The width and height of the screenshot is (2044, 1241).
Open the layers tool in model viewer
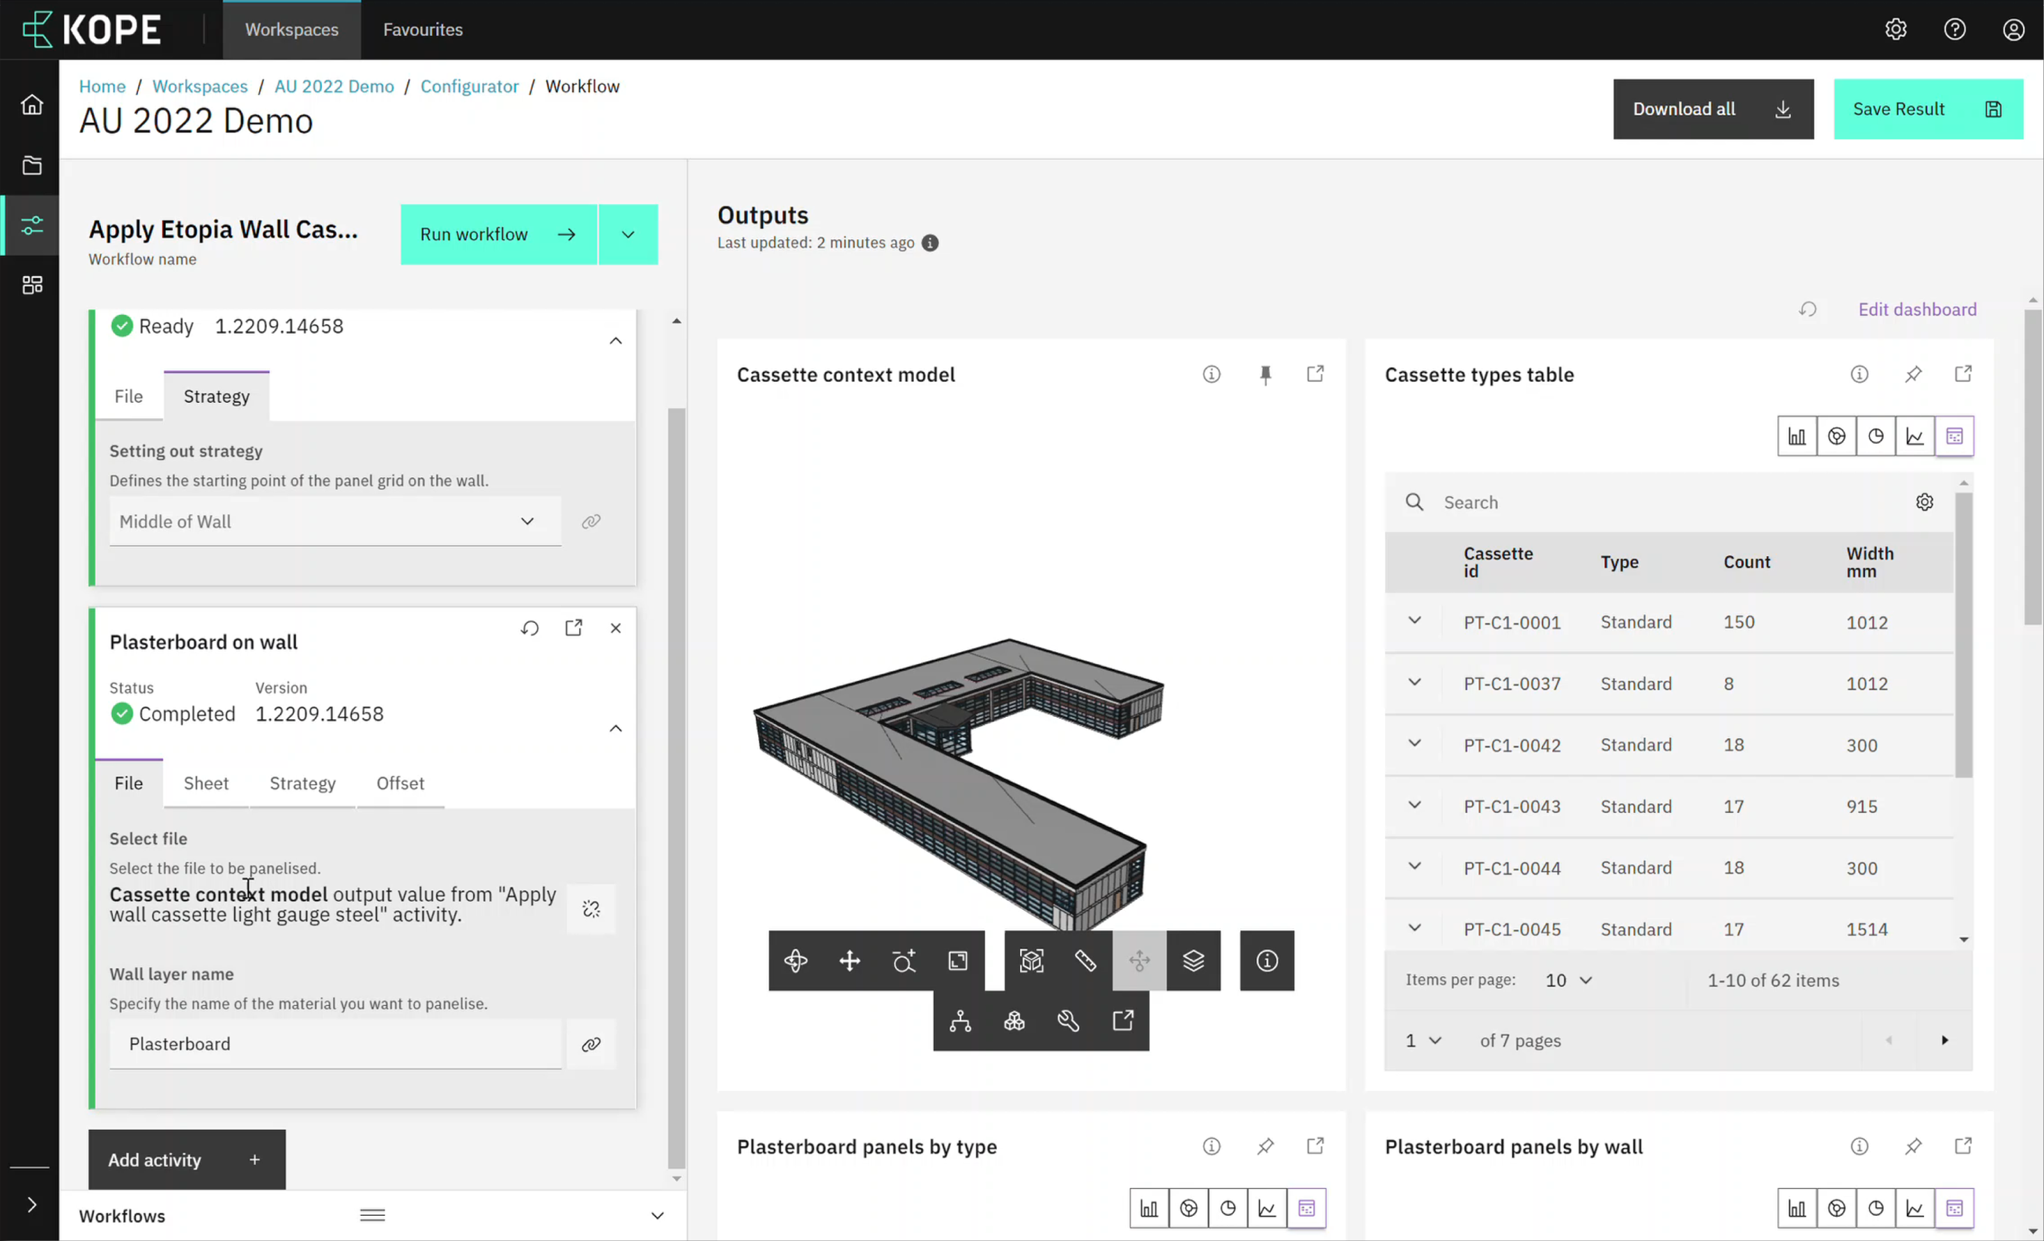(x=1193, y=961)
